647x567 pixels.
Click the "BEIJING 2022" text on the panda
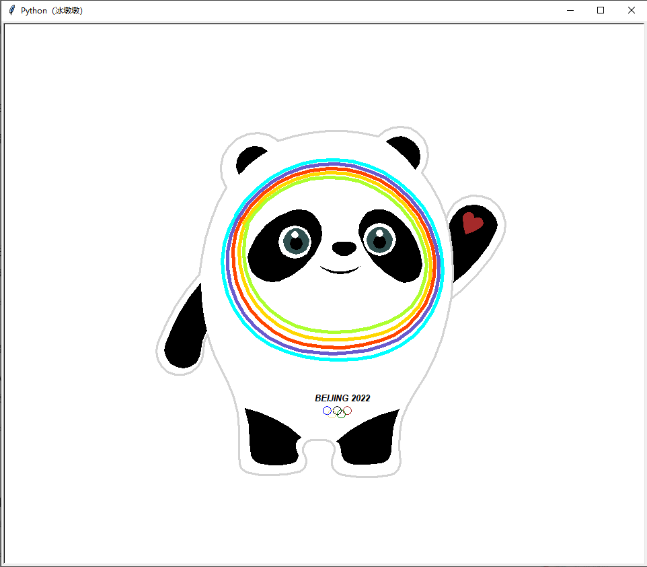pos(342,398)
